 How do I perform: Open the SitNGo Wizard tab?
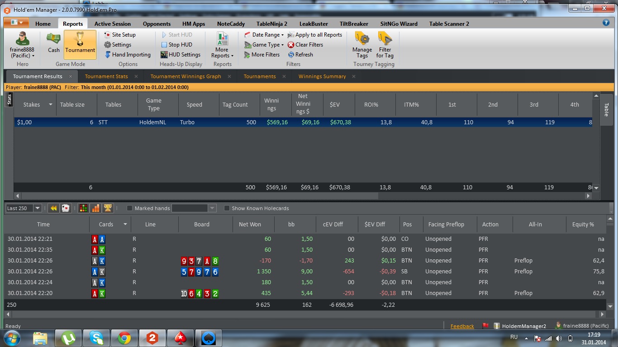point(399,24)
